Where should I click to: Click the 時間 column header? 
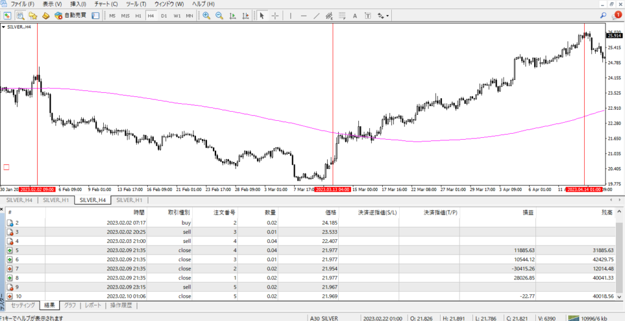[x=138, y=212]
